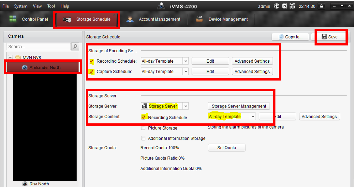Click the CPU usage status icon

(x=284, y=6)
